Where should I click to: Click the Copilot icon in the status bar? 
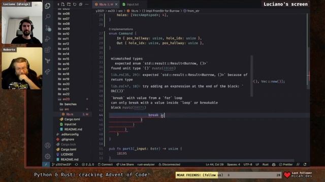[274, 164]
